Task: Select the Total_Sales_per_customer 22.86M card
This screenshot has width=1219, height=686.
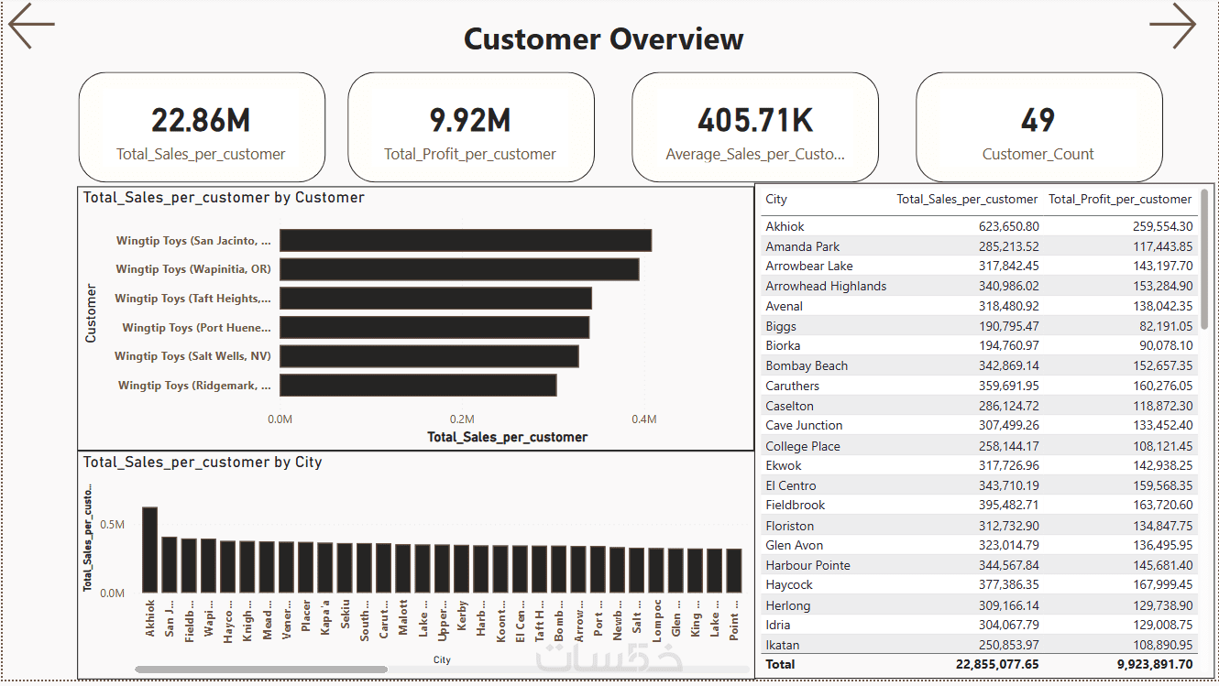Action: [x=202, y=127]
